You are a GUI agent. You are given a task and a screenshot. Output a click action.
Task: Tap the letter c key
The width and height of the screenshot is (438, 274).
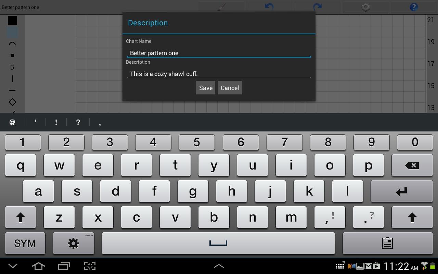pyautogui.click(x=137, y=217)
